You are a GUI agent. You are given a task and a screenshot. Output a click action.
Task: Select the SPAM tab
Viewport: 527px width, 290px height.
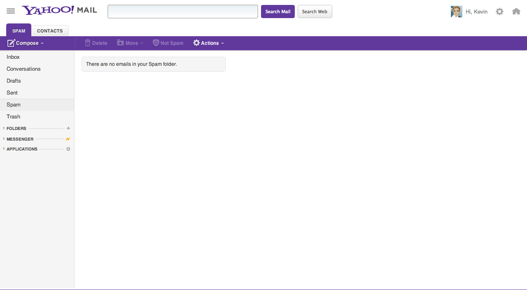tap(19, 30)
